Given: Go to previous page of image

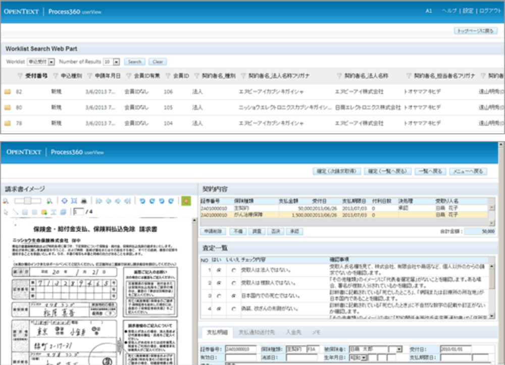Looking at the screenshot, I should [109, 201].
